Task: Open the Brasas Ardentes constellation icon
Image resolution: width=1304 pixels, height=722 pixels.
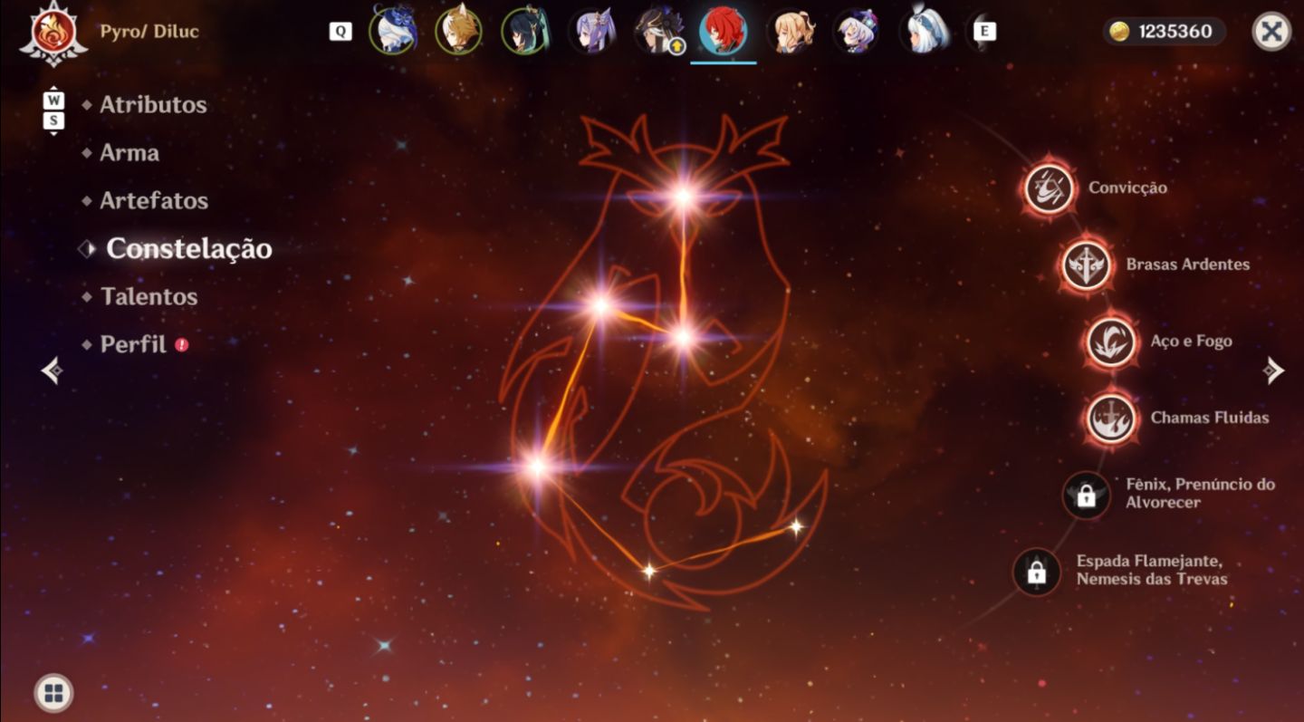Action: tap(1087, 265)
